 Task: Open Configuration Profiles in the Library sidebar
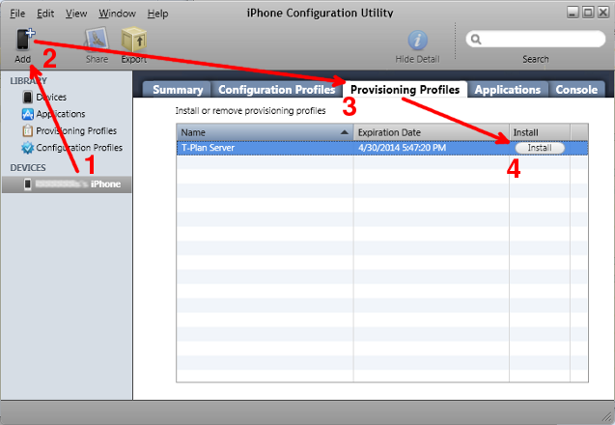(78, 148)
